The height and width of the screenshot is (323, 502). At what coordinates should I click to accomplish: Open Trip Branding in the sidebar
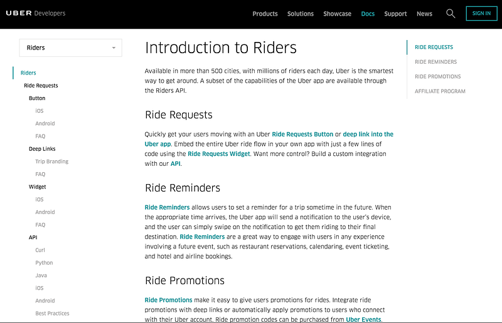52,161
